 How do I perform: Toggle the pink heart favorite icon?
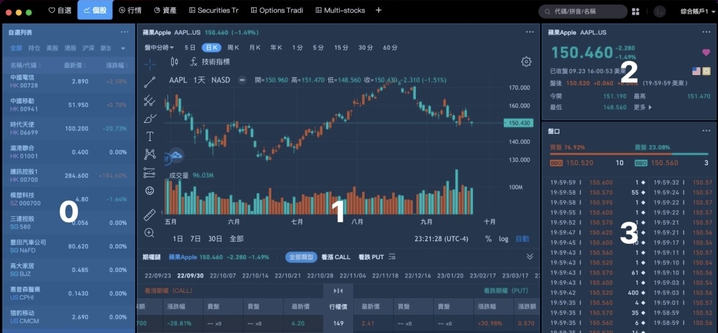706,52
